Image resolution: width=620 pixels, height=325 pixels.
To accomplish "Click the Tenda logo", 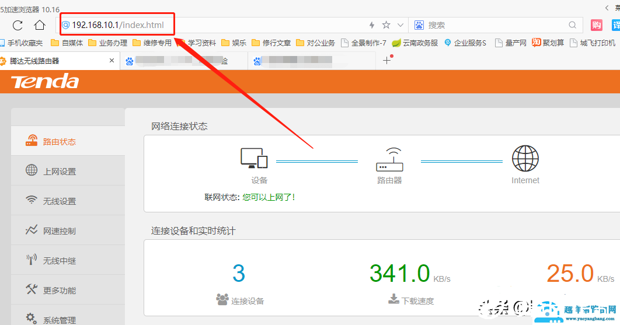I will click(45, 82).
